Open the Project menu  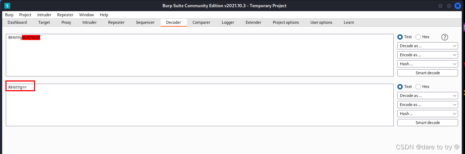point(25,15)
